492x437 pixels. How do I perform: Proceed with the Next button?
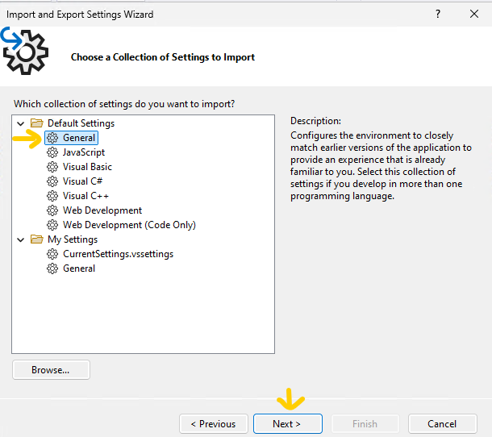[287, 424]
